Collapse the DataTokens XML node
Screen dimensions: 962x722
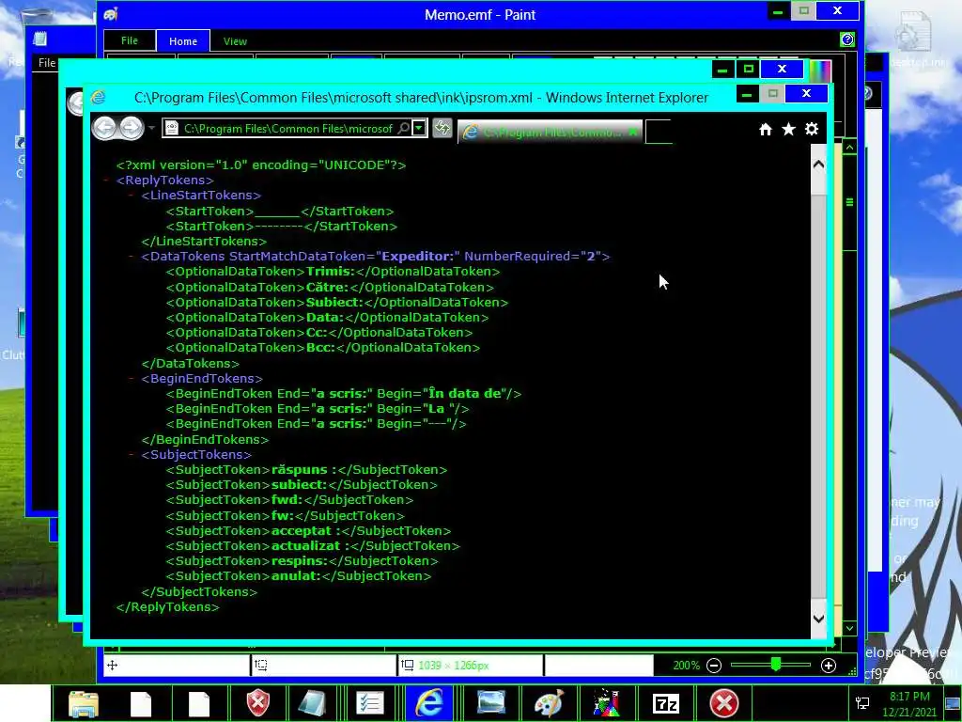point(132,257)
